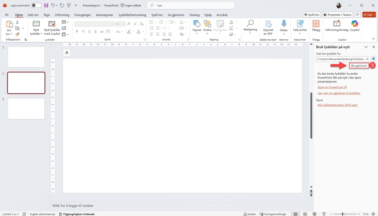Viewport: 378px width, 216px height.
Task: Toggle bold F formatting
Action: [77, 32]
